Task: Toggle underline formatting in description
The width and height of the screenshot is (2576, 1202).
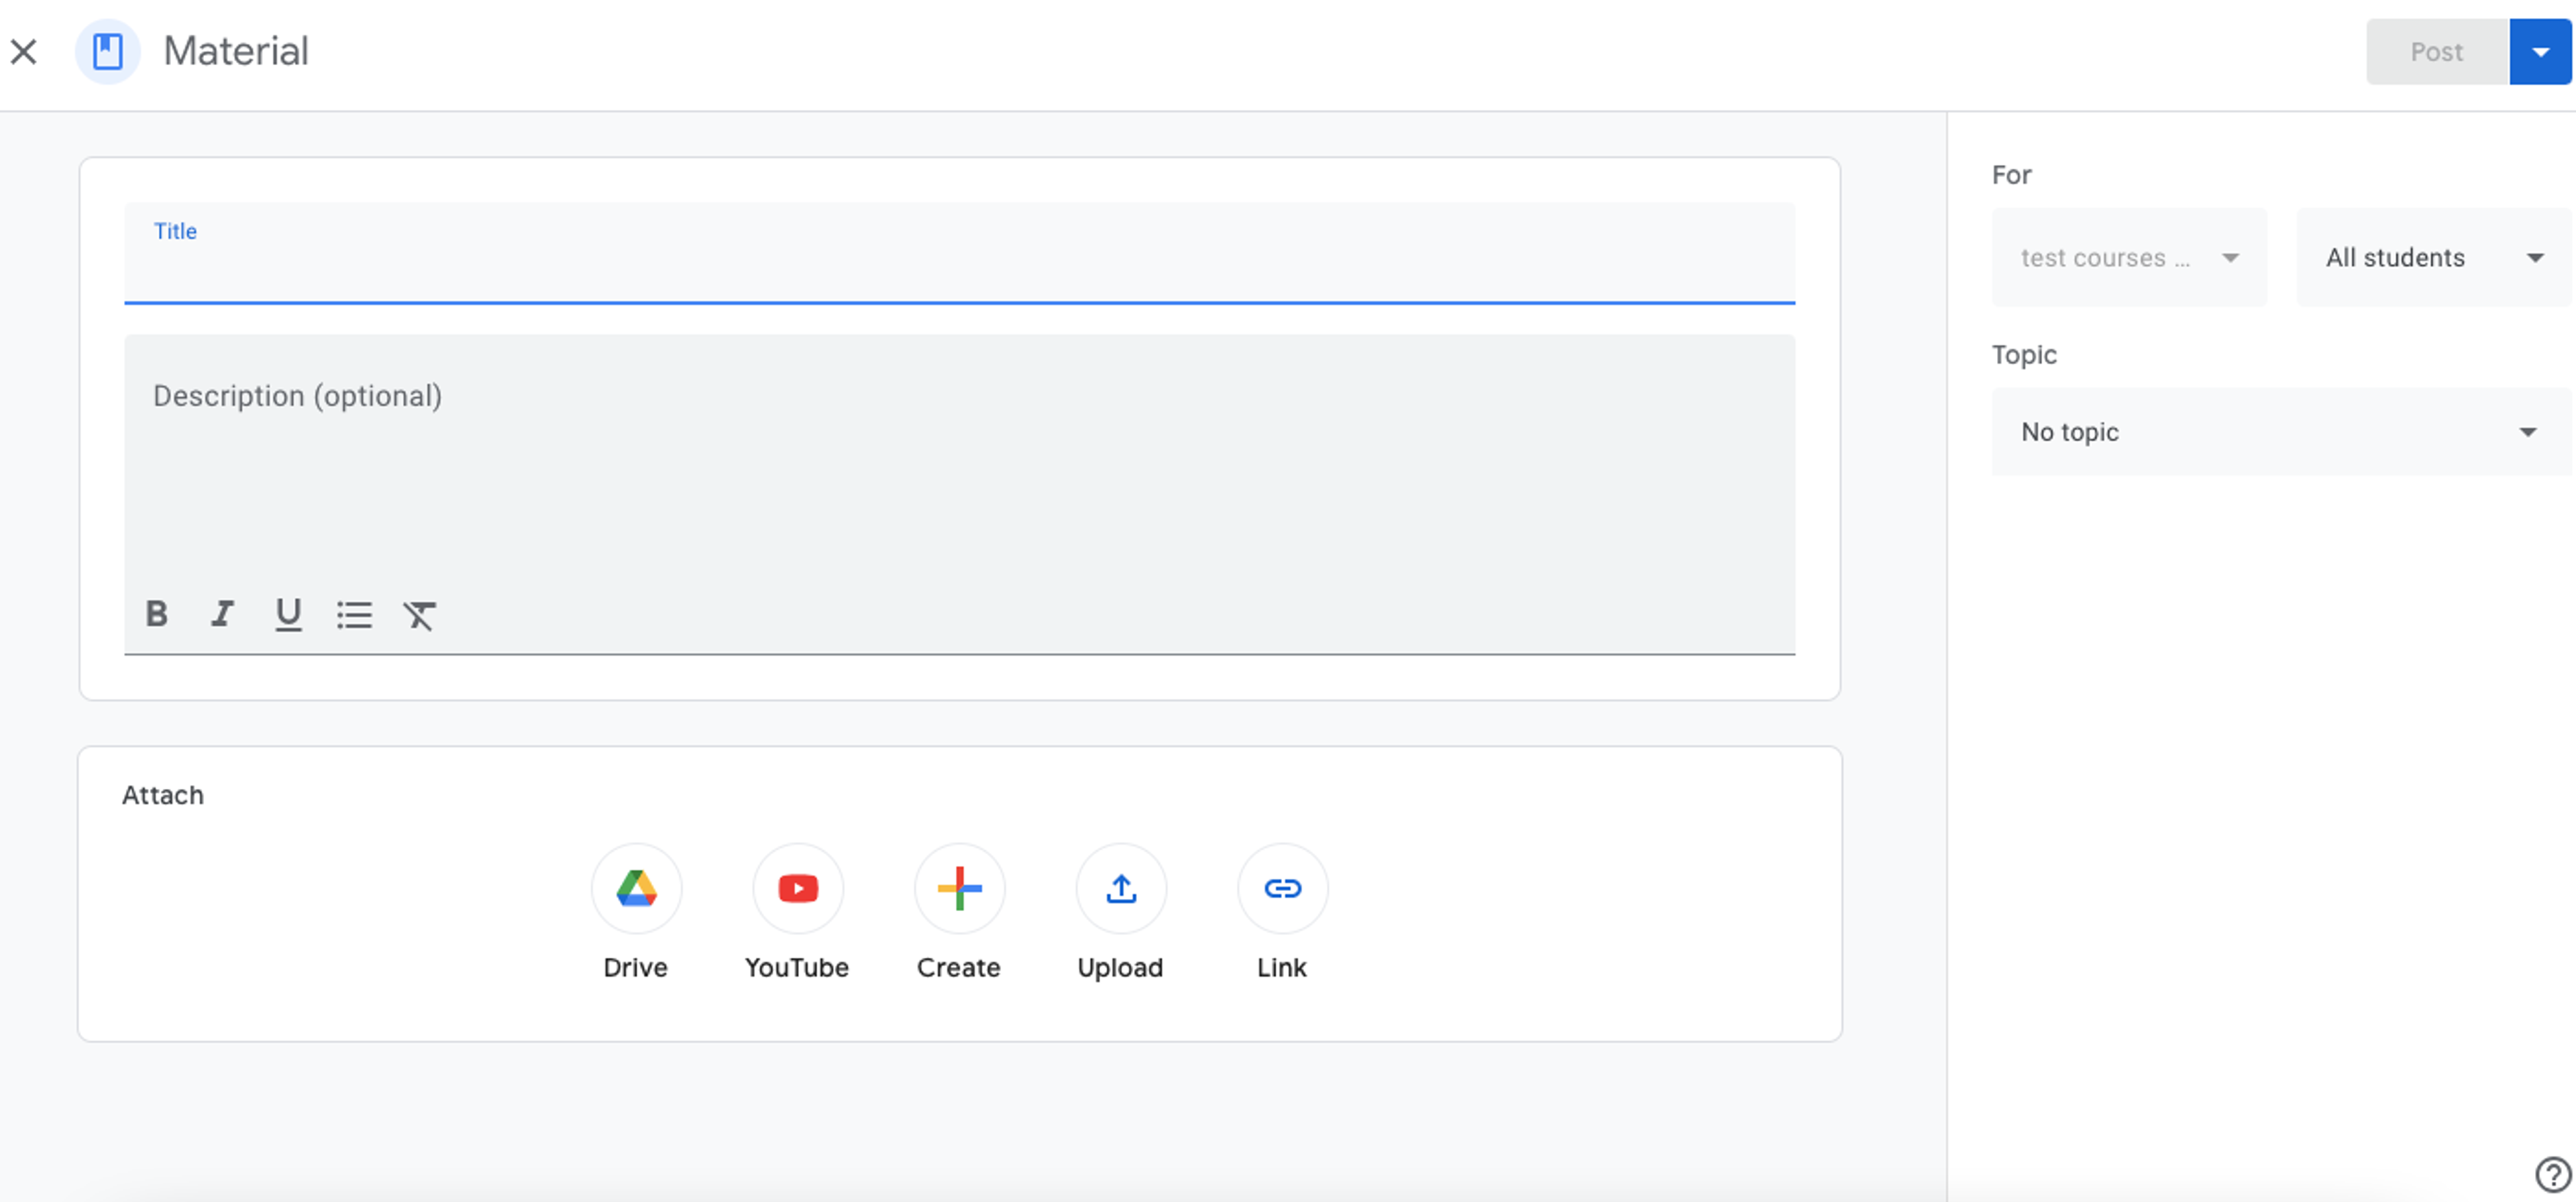Action: pyautogui.click(x=288, y=613)
